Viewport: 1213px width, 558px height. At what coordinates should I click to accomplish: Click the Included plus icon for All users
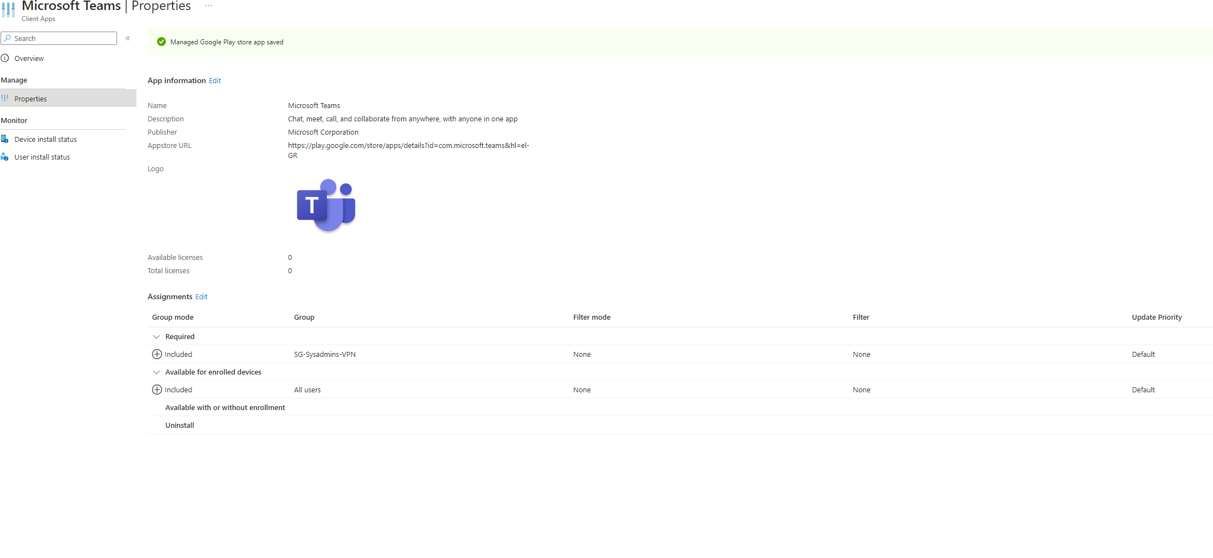point(156,390)
